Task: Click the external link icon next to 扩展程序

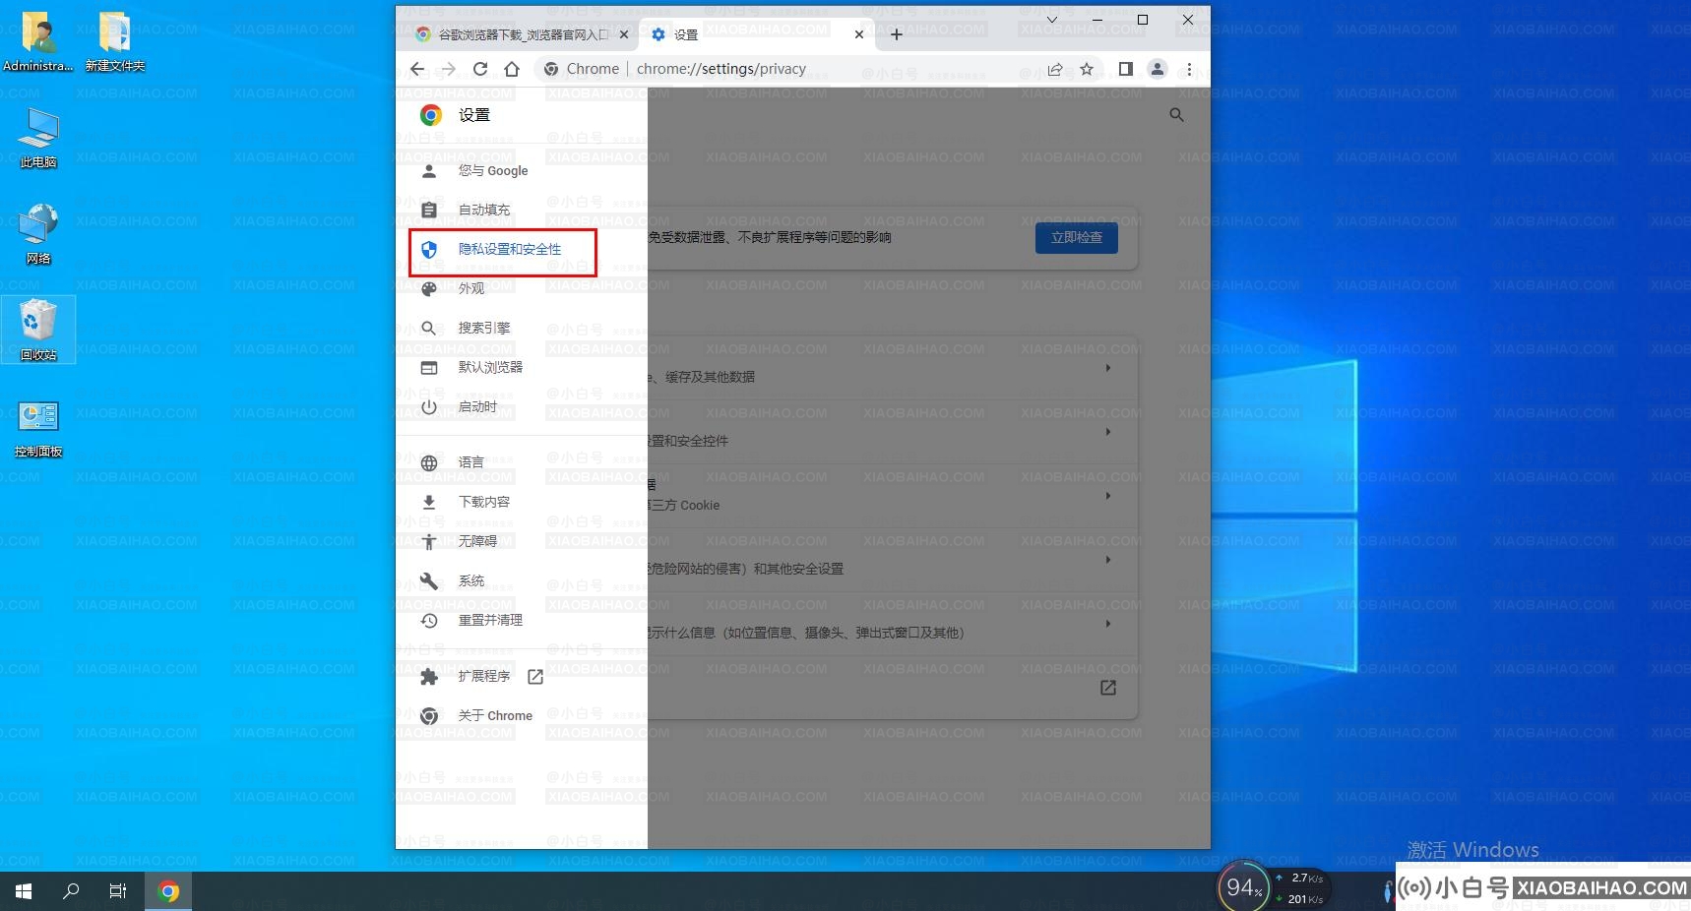Action: click(x=535, y=676)
